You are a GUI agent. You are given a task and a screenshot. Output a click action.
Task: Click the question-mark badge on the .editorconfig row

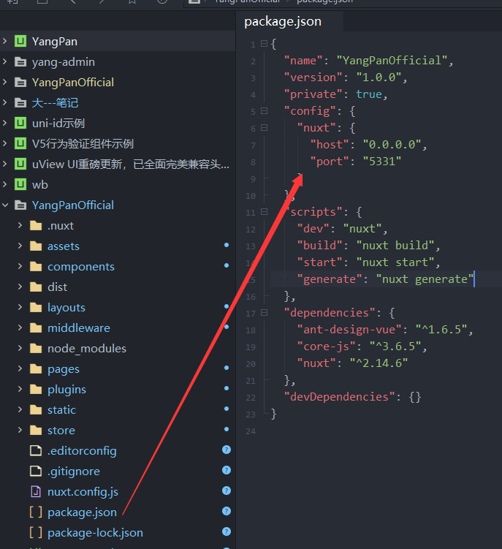(227, 450)
